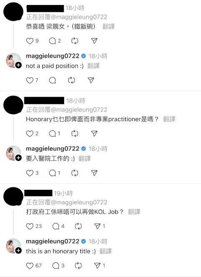Tap follow plus badge beside 要入醫院工作的 reply
This screenshot has width=201, height=277.
pyautogui.click(x=18, y=158)
